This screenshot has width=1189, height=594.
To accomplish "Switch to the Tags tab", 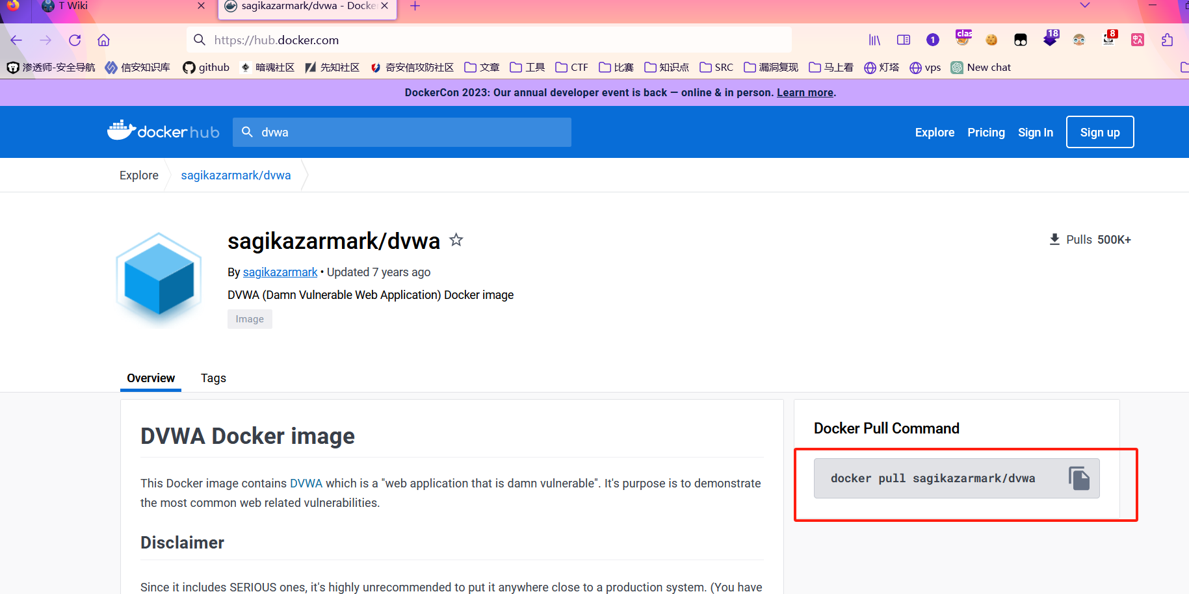I will (x=213, y=378).
